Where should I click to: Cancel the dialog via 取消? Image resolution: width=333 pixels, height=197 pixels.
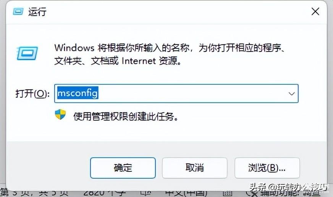click(x=194, y=168)
